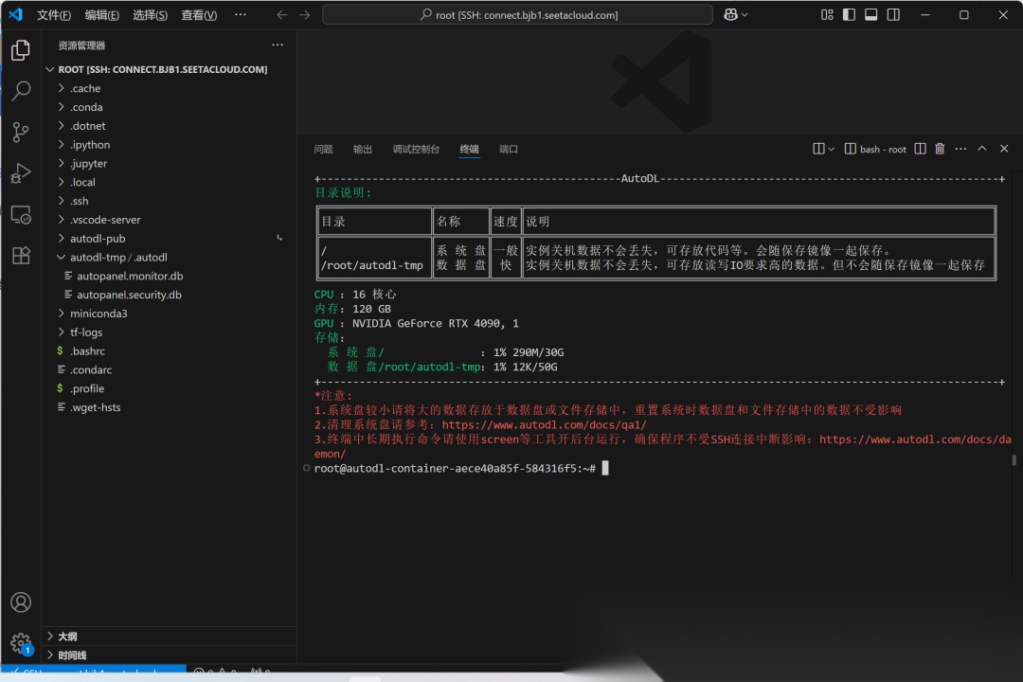Expand the .conda folder
The width and height of the screenshot is (1023, 682).
pyautogui.click(x=169, y=107)
